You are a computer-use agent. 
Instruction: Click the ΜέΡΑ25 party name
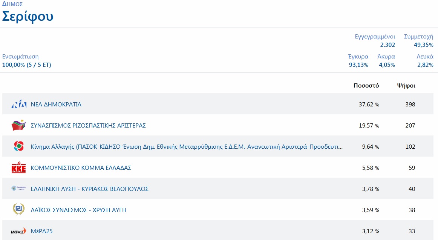coord(41,231)
